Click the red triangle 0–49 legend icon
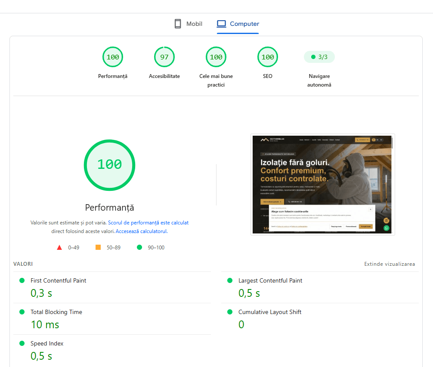The width and height of the screenshot is (433, 367). (x=59, y=247)
